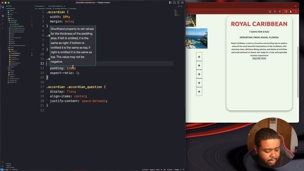
Task: Change indentation via Spaces: 2 in status bar
Action: tap(152, 170)
